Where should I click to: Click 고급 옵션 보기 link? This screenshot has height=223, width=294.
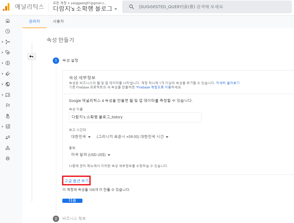pos(77,181)
